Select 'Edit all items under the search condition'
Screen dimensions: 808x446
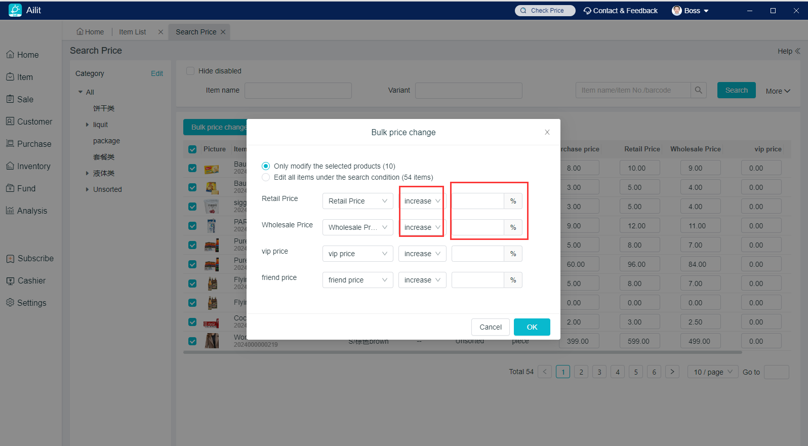(x=266, y=177)
